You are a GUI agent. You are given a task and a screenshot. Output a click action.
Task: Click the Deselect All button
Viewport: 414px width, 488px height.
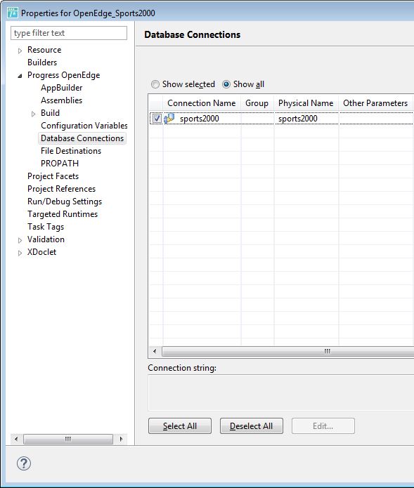252,426
